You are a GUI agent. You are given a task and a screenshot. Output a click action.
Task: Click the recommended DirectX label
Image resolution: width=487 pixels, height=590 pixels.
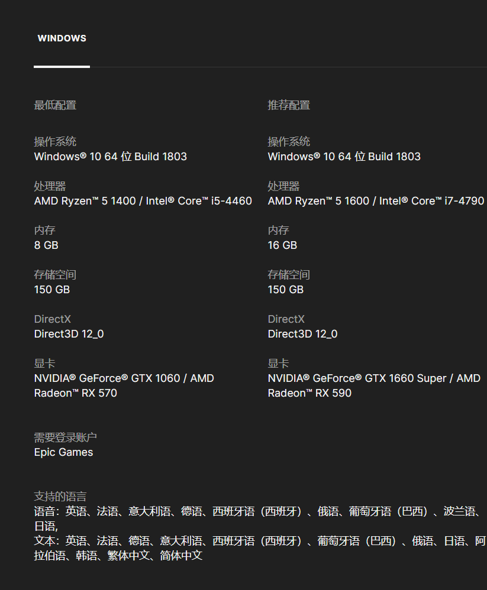click(286, 319)
